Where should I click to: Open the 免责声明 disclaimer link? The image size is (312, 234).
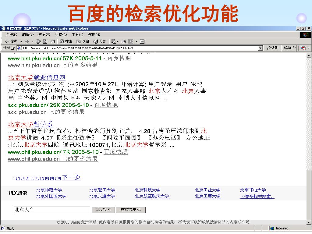tap(89, 222)
